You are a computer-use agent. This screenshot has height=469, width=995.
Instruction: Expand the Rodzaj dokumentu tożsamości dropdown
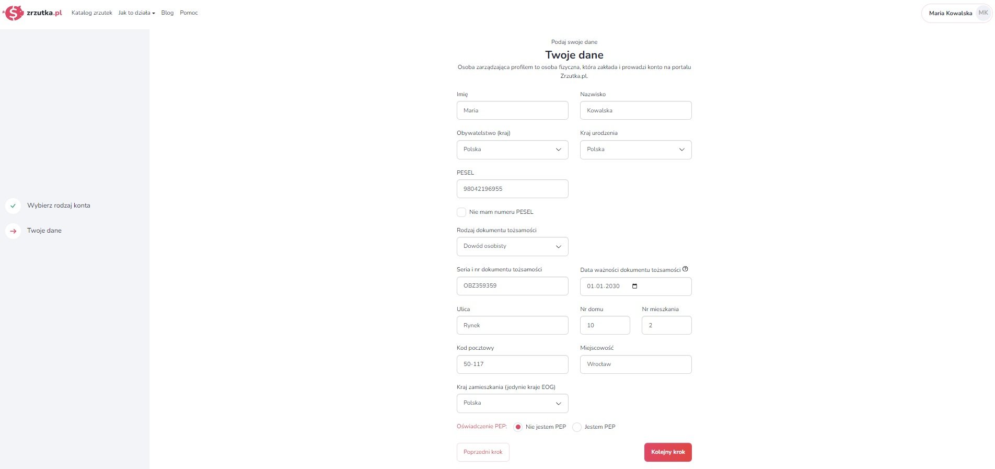[x=513, y=246]
